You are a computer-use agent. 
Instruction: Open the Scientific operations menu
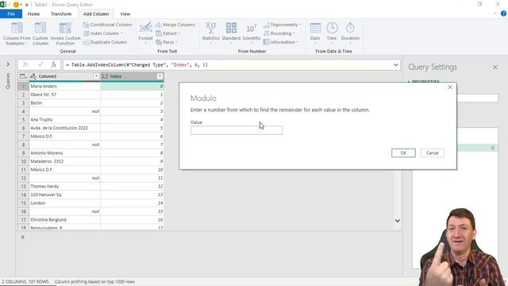[x=252, y=33]
